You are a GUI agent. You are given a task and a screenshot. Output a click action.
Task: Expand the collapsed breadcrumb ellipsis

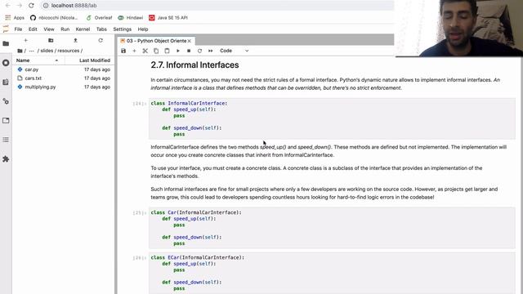(x=32, y=51)
